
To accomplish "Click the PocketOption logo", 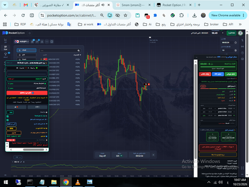I will point(13,33).
